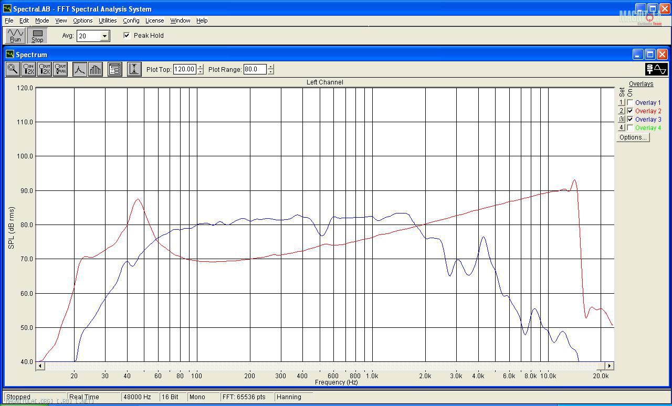672x406 pixels.
Task: Click the Spectrum window title icon
Action: (9, 55)
